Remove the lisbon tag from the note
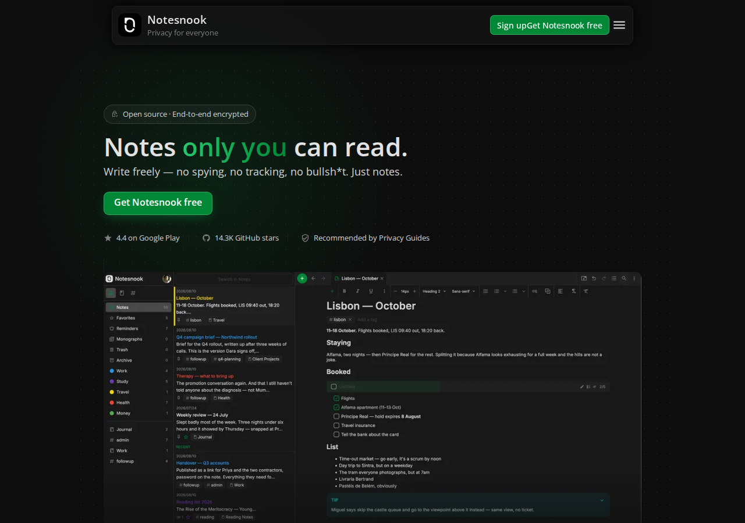The image size is (745, 523). [351, 319]
